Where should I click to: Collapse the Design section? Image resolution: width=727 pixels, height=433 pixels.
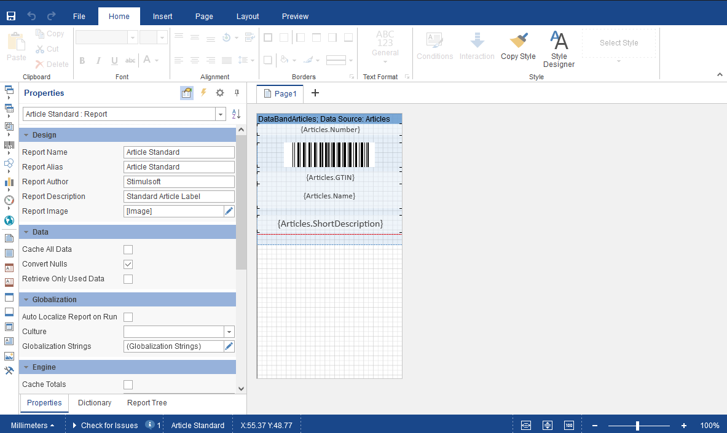pyautogui.click(x=26, y=135)
